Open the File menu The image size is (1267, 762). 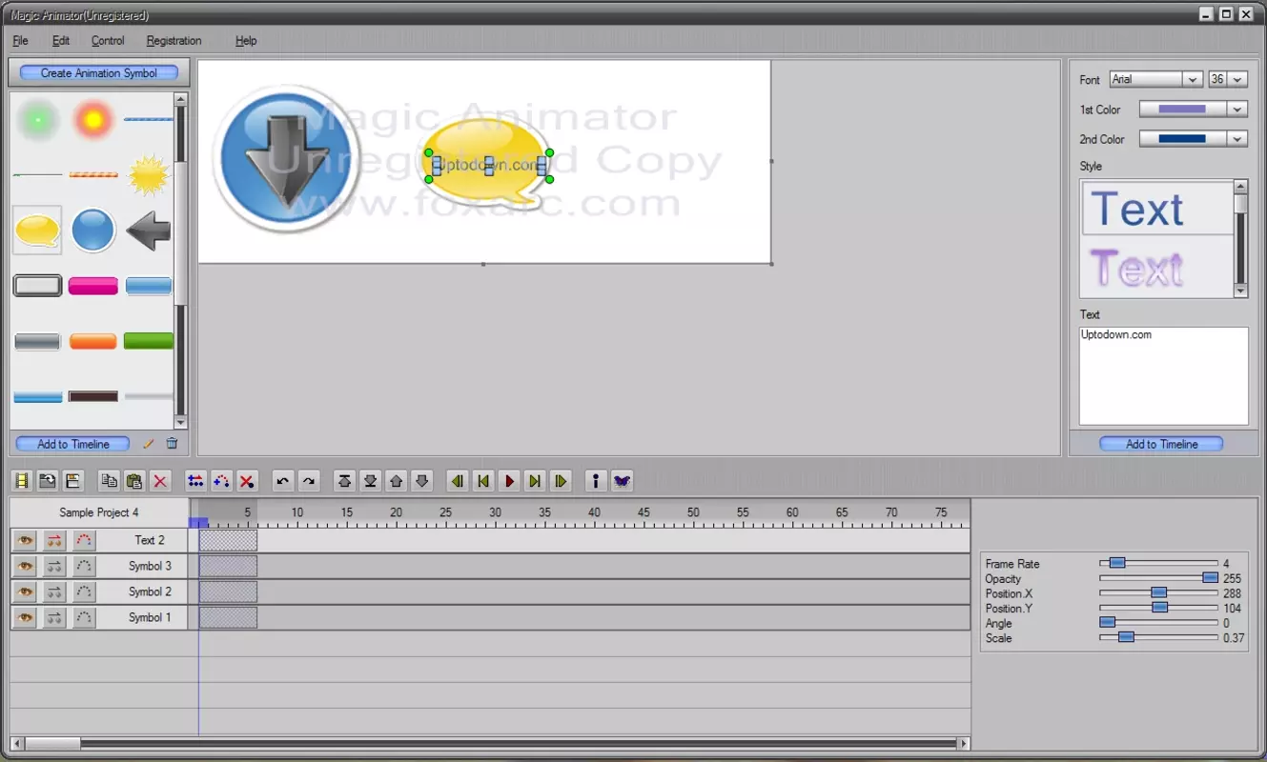(x=21, y=41)
